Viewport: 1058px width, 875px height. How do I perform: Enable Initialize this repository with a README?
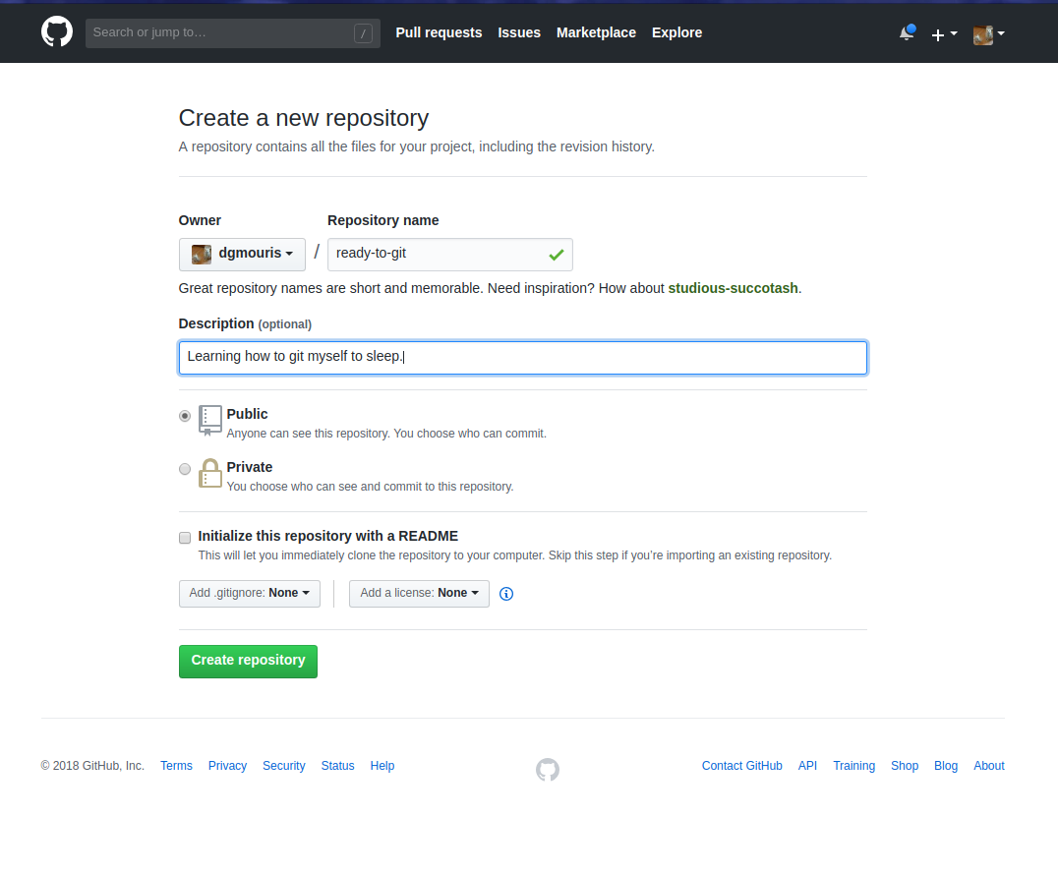pos(185,538)
